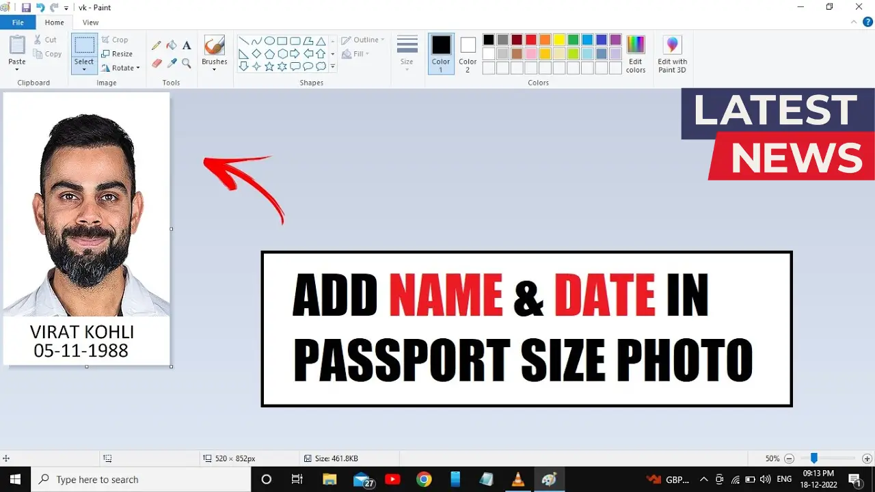Viewport: 875px width, 492px height.
Task: Pick the green color swatch
Action: point(574,40)
